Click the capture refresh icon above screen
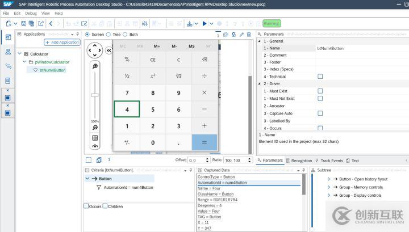This screenshot has height=232, width=409. pos(226,35)
